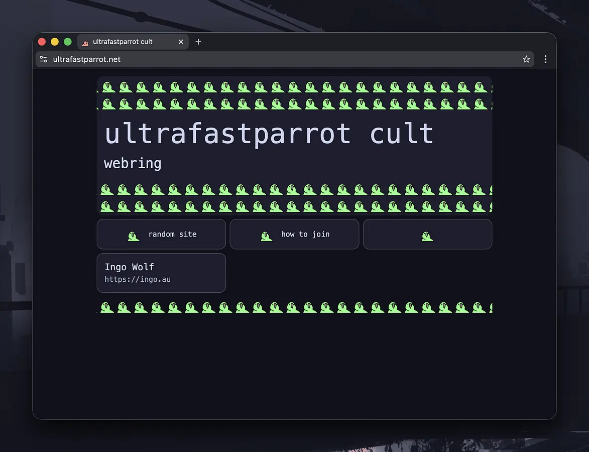Click the parrot icon next to how to join
Viewport: 589px width, 452px height.
[266, 235]
